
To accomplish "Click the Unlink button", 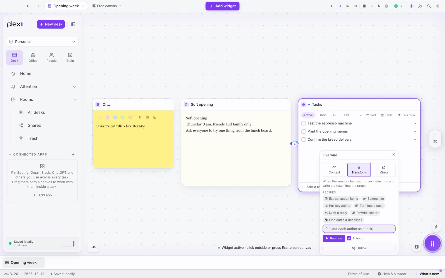I will (359, 248).
